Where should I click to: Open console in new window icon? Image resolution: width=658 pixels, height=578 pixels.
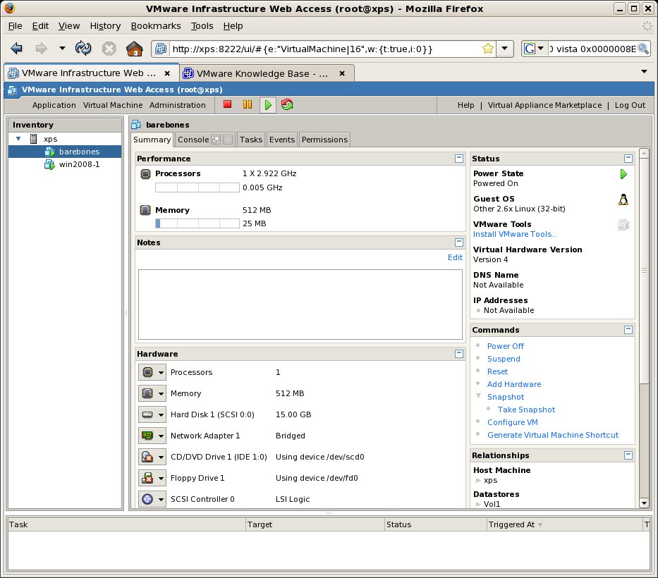point(217,140)
